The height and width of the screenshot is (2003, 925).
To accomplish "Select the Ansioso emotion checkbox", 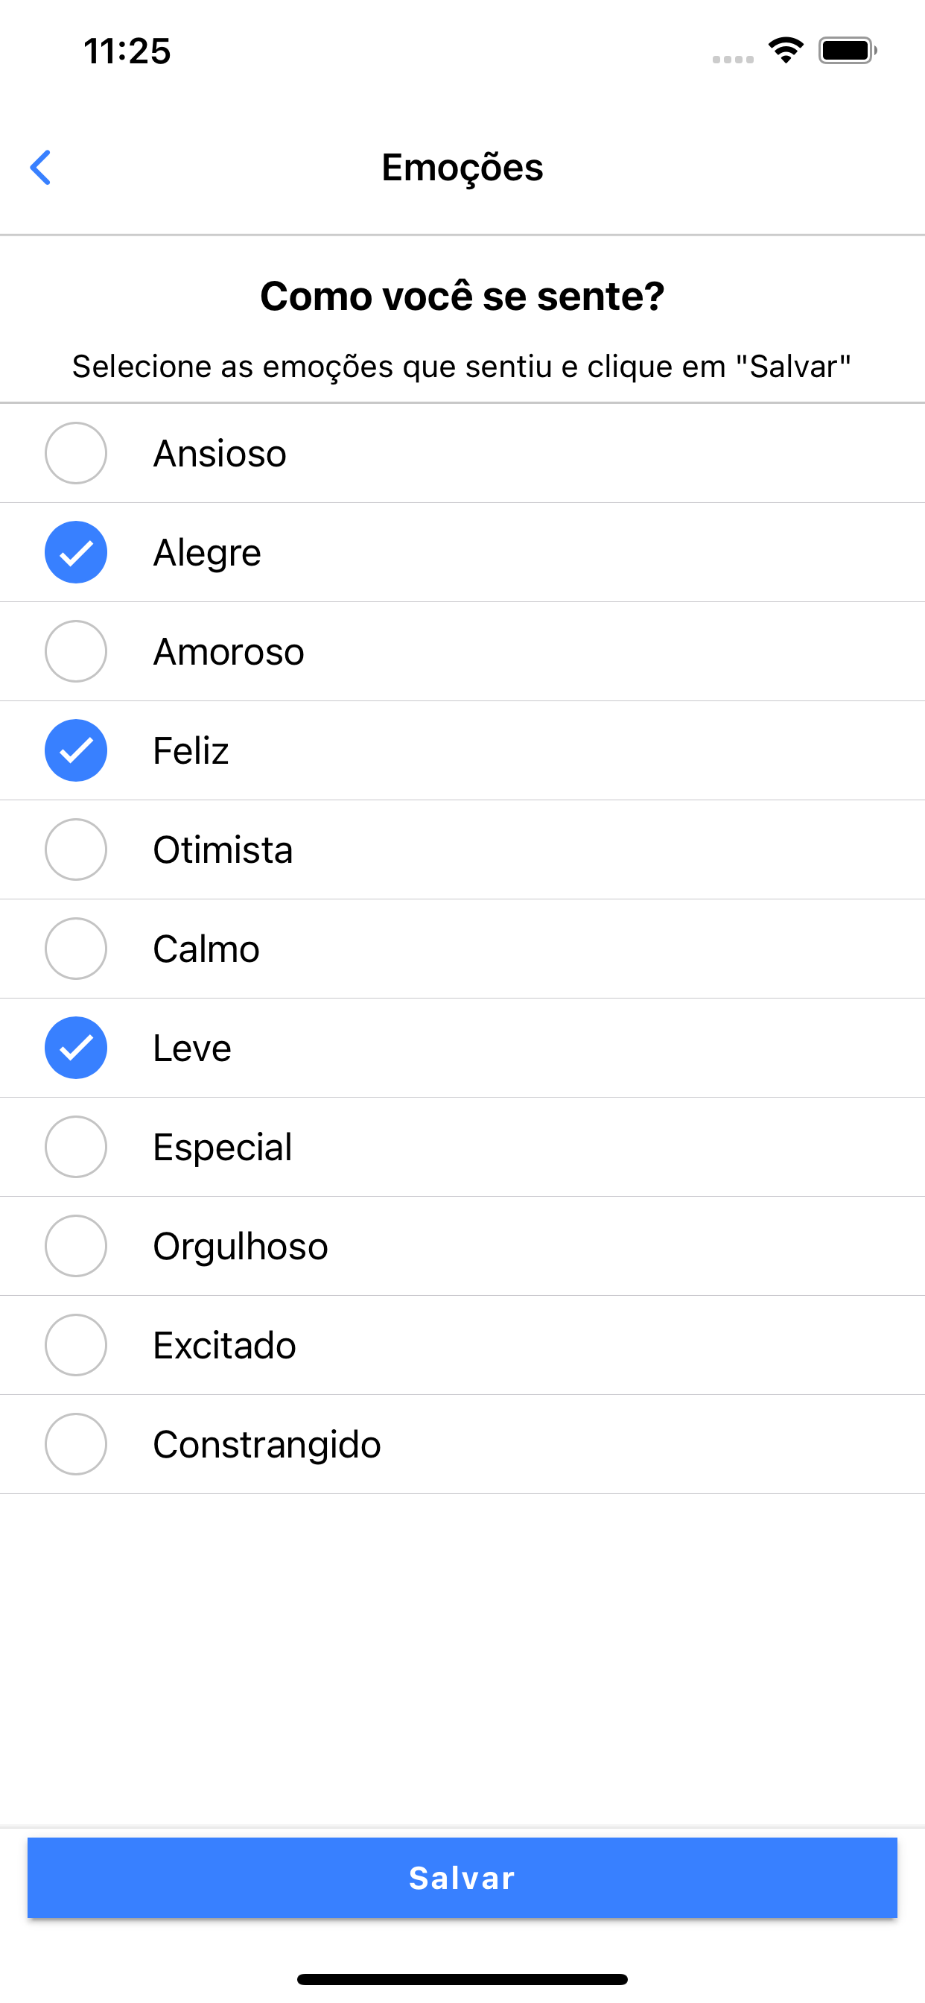I will pos(75,453).
